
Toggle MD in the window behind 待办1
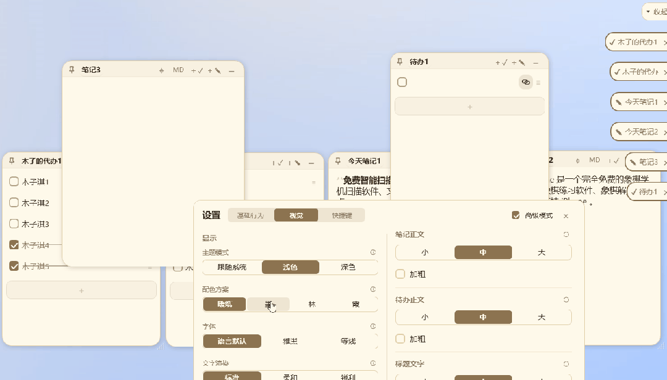(x=594, y=160)
